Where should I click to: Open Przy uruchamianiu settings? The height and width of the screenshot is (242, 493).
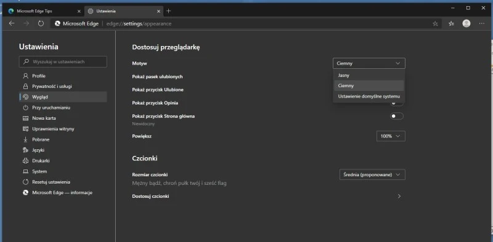[63, 107]
